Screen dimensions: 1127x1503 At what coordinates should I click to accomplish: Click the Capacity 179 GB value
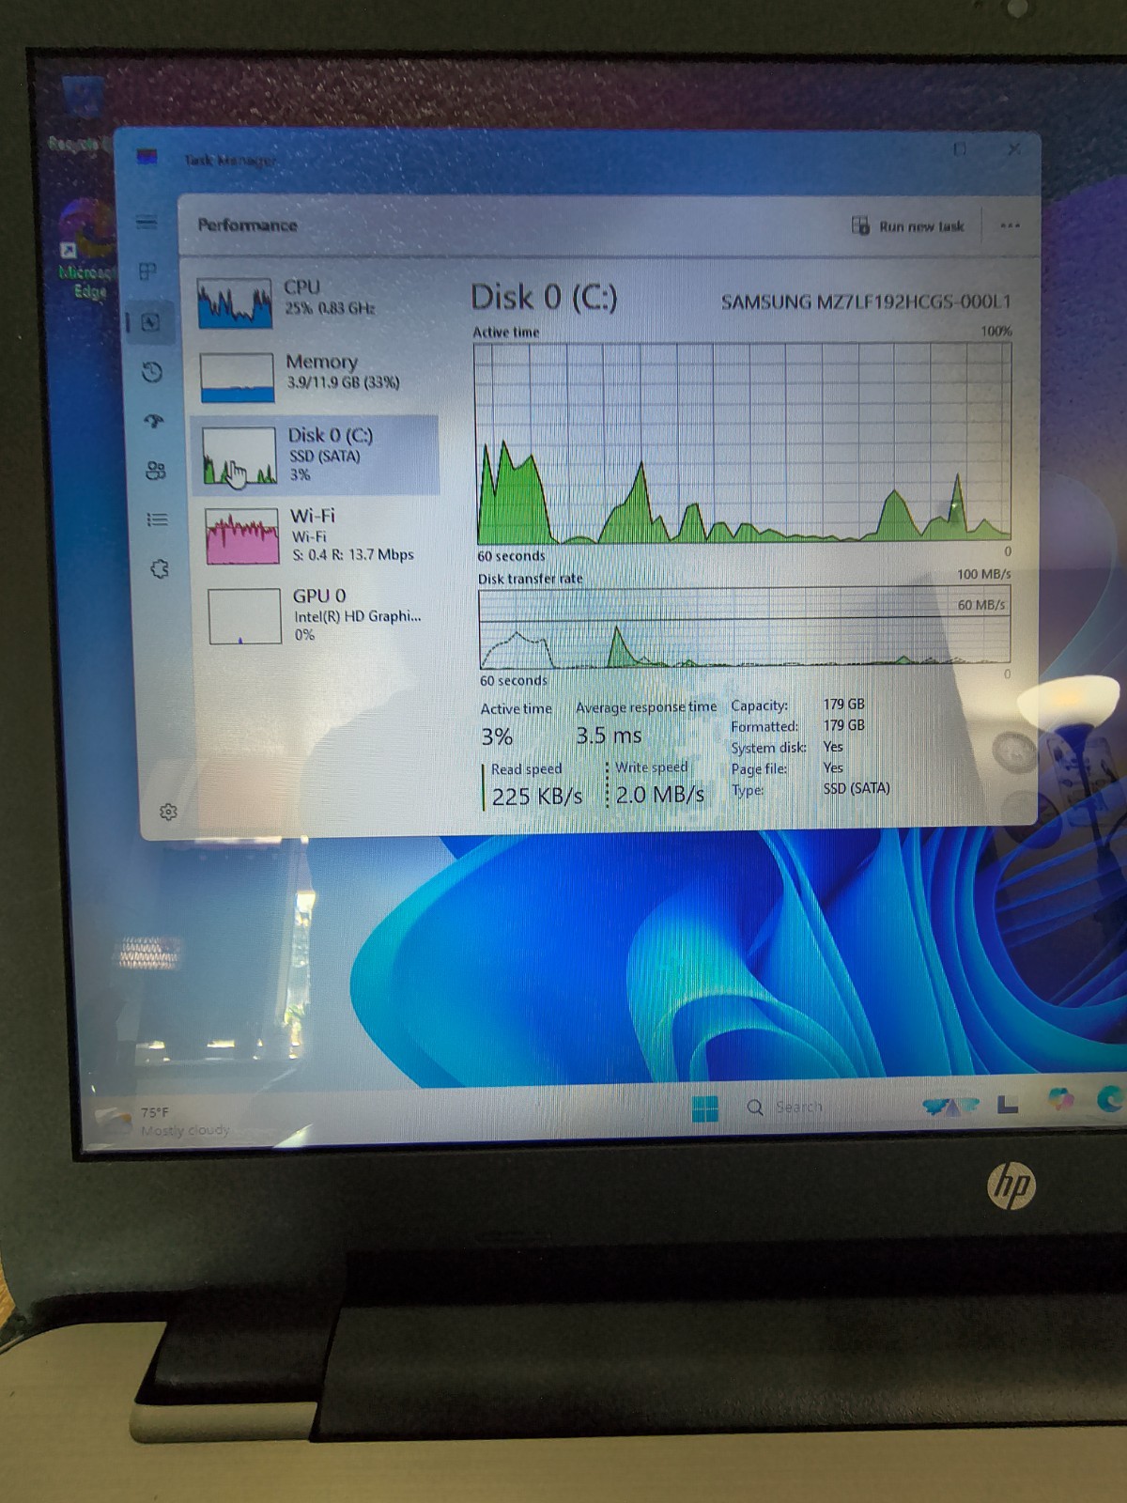[844, 704]
